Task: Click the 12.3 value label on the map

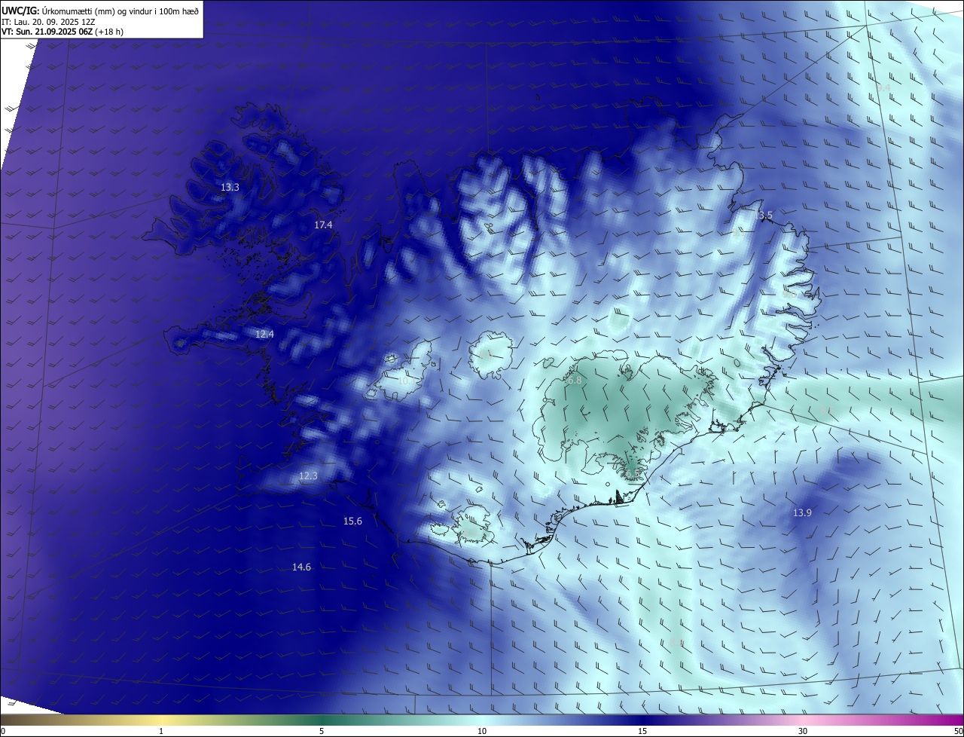Action: (x=308, y=476)
